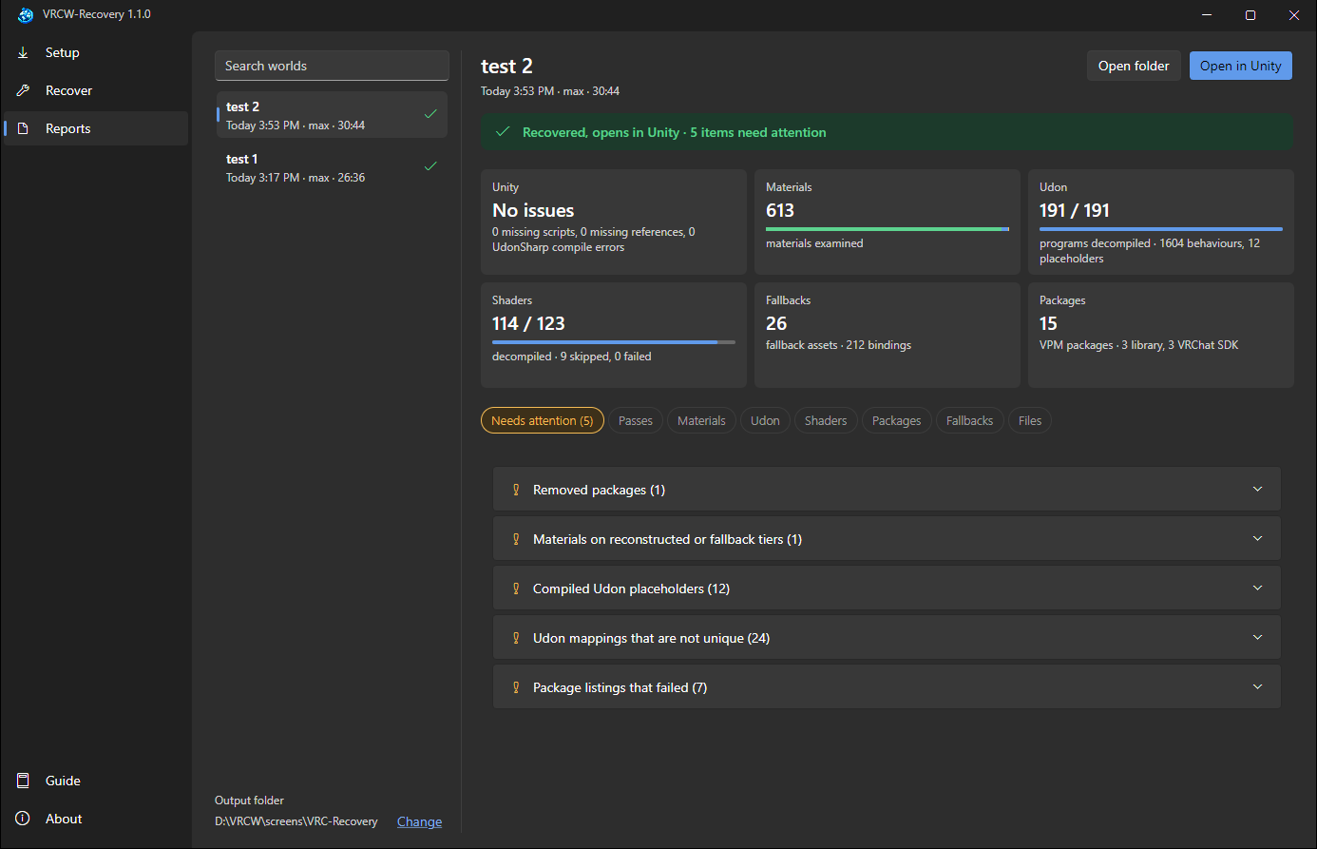Click the VRCW-Recovery app logo in title bar

tap(26, 14)
